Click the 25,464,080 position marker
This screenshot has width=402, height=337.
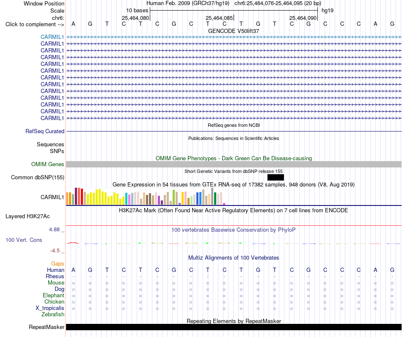pyautogui.click(x=135, y=18)
